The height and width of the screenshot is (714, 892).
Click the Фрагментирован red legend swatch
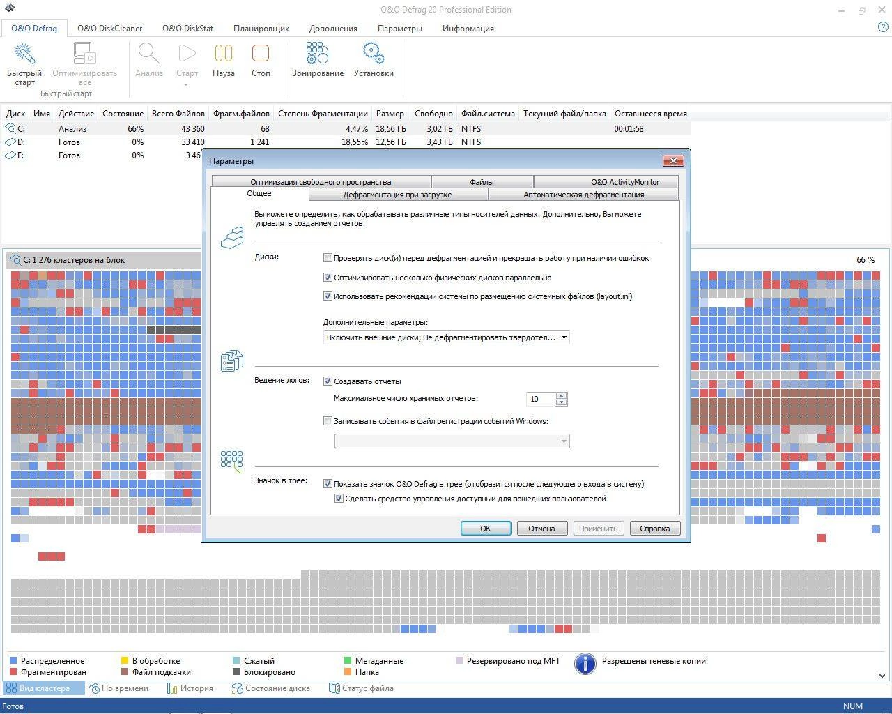pos(13,672)
